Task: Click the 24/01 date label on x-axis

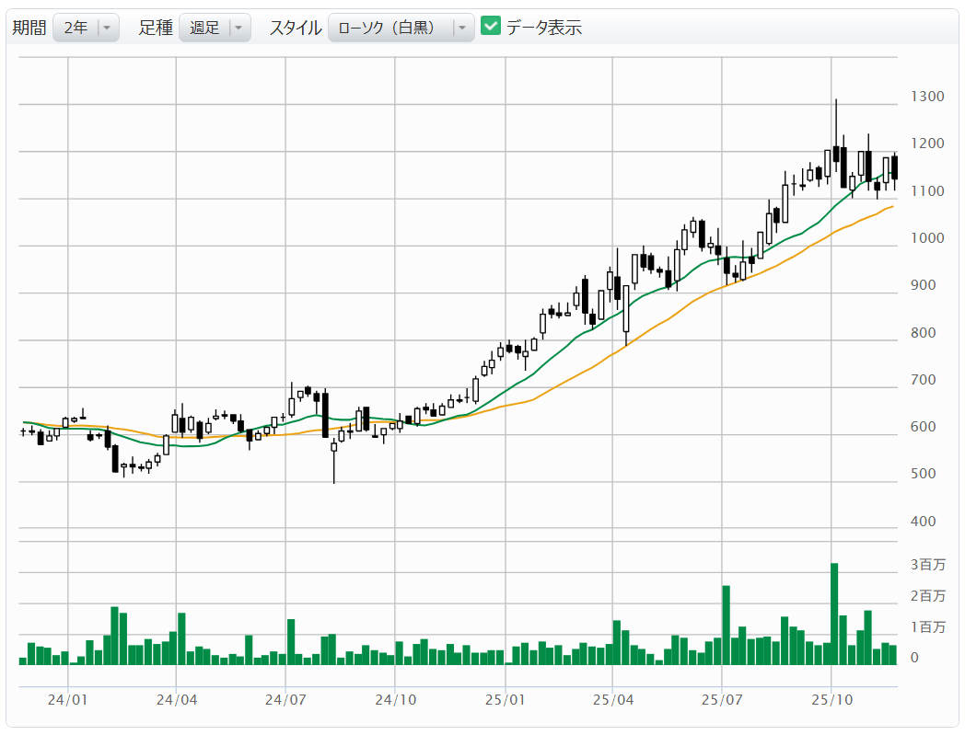Action: (x=68, y=699)
